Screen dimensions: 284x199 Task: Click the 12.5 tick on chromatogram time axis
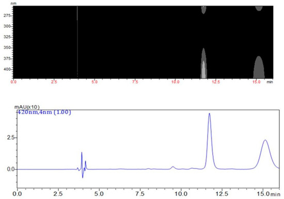pos(222,194)
